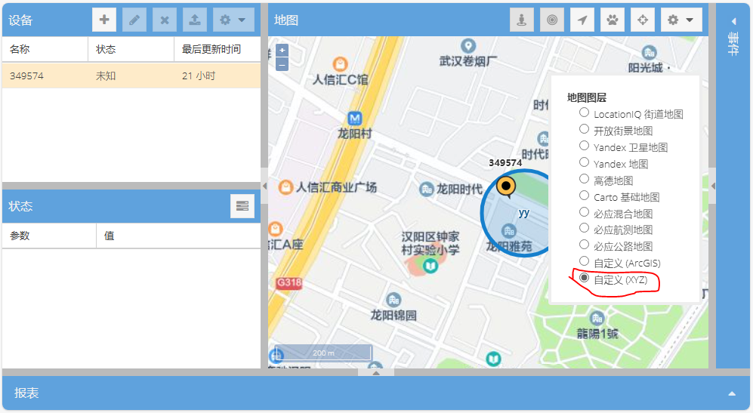Click the edit device pencil icon
The height and width of the screenshot is (413, 753).
(134, 20)
